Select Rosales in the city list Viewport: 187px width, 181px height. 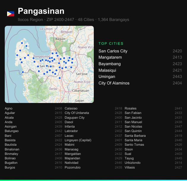[x=153, y=108]
